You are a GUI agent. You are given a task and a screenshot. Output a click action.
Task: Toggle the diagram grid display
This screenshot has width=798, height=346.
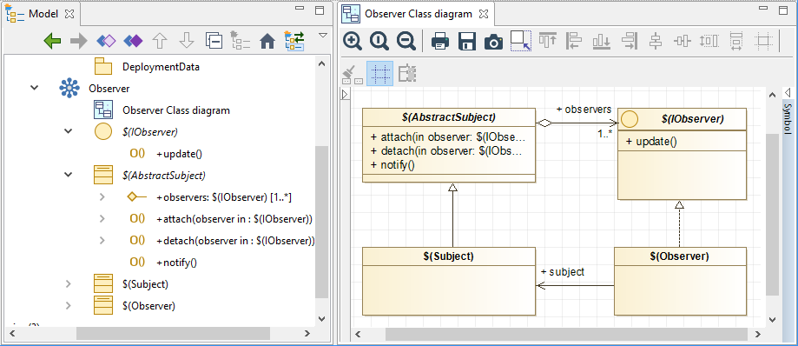point(379,74)
